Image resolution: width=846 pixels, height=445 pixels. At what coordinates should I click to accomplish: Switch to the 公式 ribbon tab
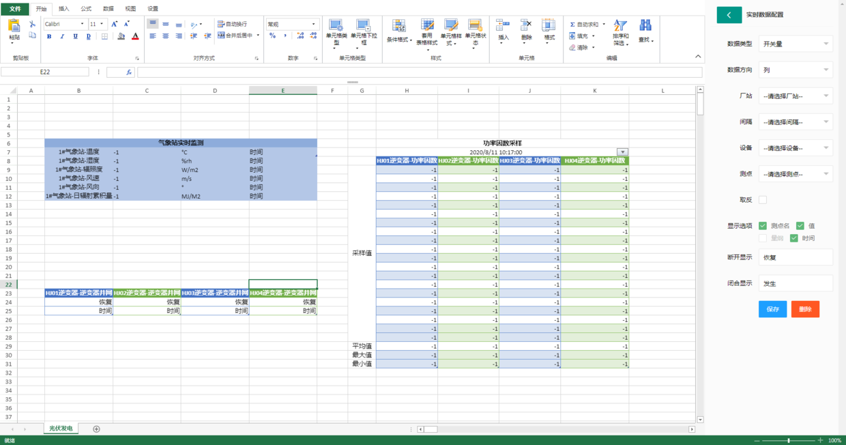[x=86, y=9]
